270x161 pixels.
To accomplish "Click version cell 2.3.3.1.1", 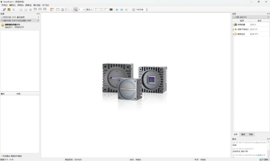I will 260,29.
